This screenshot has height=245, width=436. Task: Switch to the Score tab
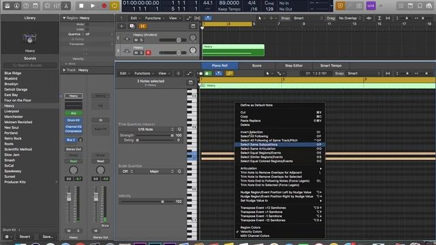pyautogui.click(x=257, y=65)
